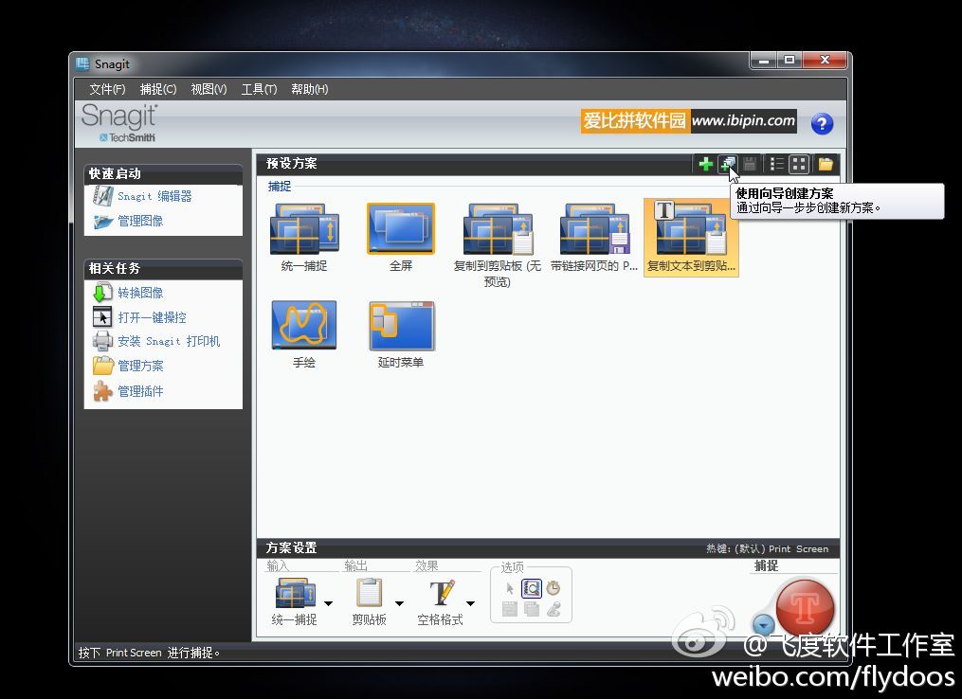Toggle the timer capture option

pyautogui.click(x=554, y=588)
